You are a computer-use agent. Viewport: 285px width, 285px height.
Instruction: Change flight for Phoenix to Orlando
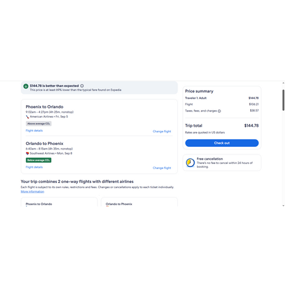pyautogui.click(x=162, y=131)
